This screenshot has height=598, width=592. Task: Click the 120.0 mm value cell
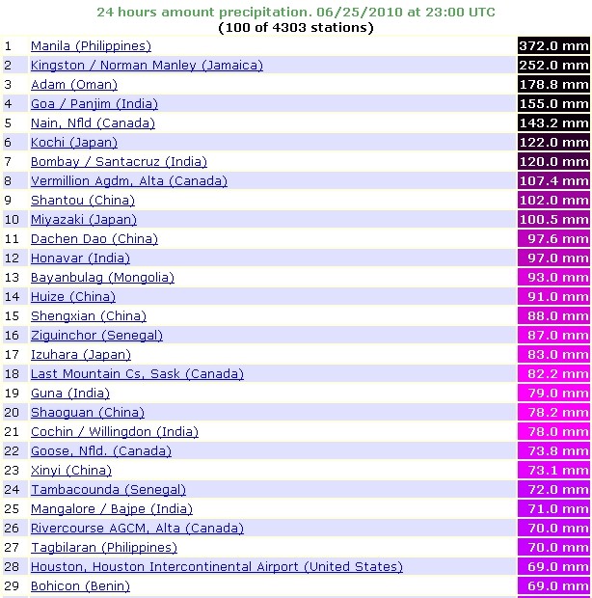pyautogui.click(x=553, y=162)
